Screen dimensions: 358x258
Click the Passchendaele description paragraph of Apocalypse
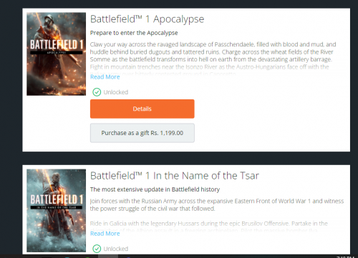pos(213,58)
